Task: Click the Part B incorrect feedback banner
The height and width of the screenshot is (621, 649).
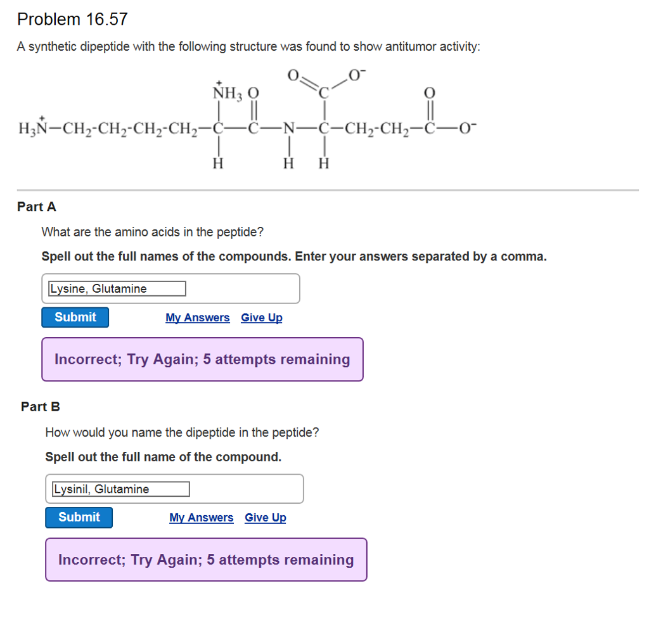Action: (x=206, y=560)
